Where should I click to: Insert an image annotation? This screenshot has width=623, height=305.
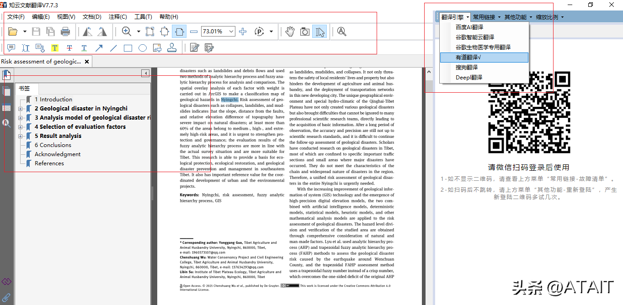[157, 47]
